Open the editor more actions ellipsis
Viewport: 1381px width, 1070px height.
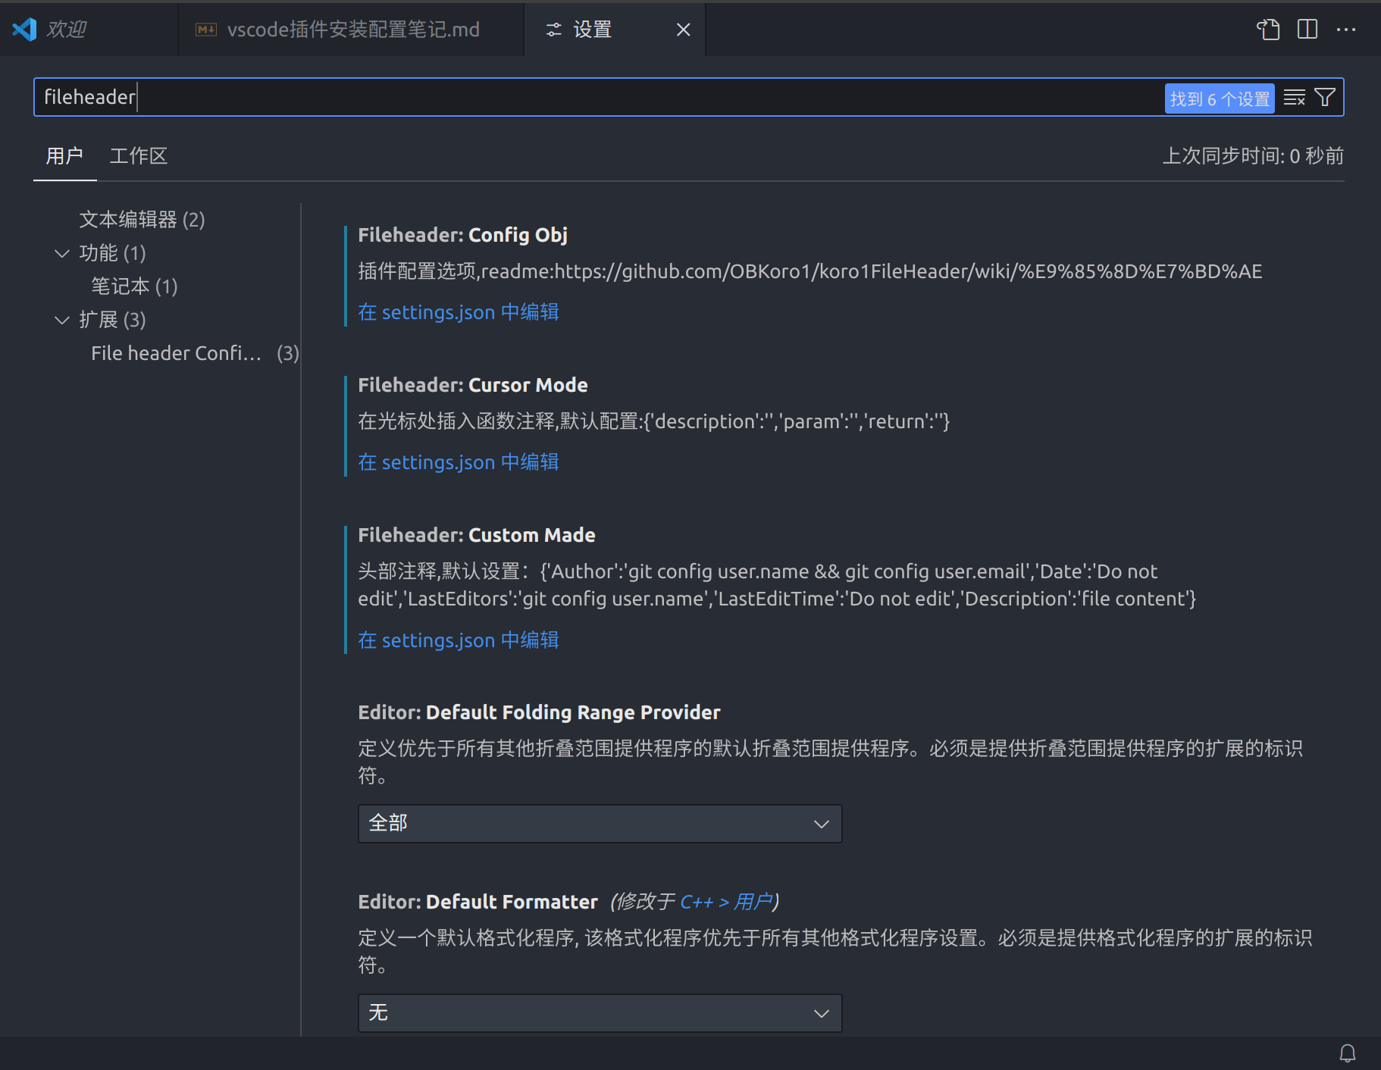1346,30
